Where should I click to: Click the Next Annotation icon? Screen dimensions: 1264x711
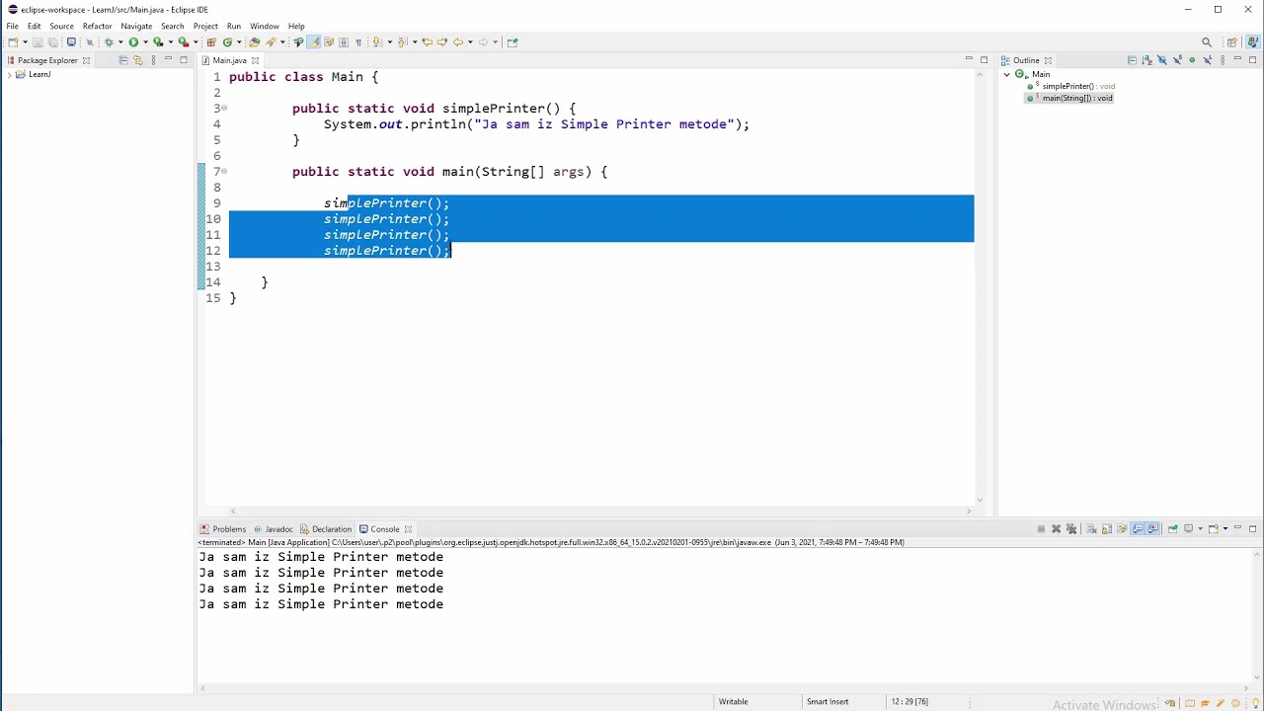[377, 42]
